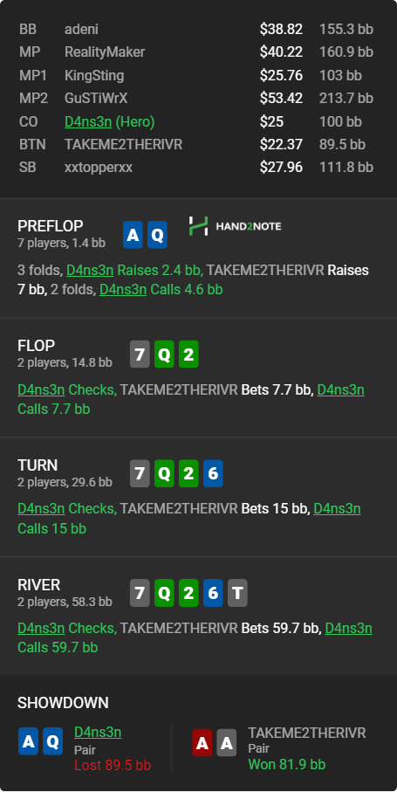Click the blue Queen card in preflop
Viewport: 397px width, 792px height.
157,235
